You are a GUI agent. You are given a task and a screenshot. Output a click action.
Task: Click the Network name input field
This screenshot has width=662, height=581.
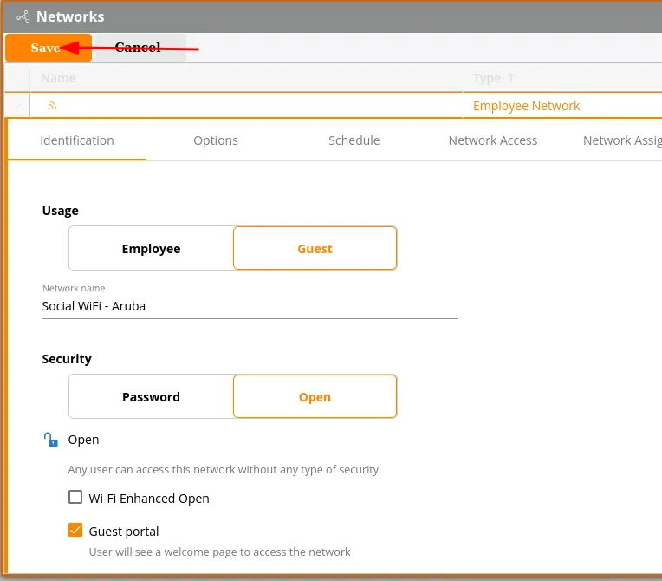pos(250,306)
